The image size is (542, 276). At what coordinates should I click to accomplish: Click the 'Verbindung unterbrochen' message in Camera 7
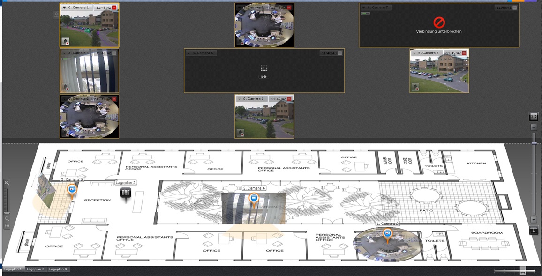pyautogui.click(x=439, y=31)
